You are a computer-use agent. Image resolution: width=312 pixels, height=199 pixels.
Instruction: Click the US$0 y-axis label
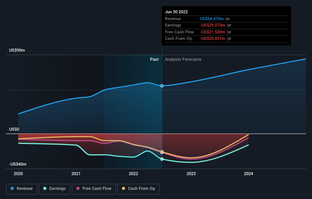tap(14, 129)
